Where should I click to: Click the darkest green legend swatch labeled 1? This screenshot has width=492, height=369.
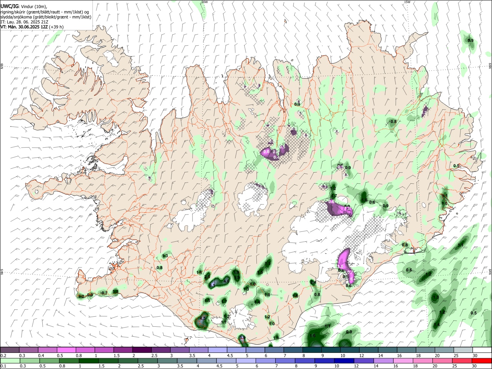pos(89,361)
